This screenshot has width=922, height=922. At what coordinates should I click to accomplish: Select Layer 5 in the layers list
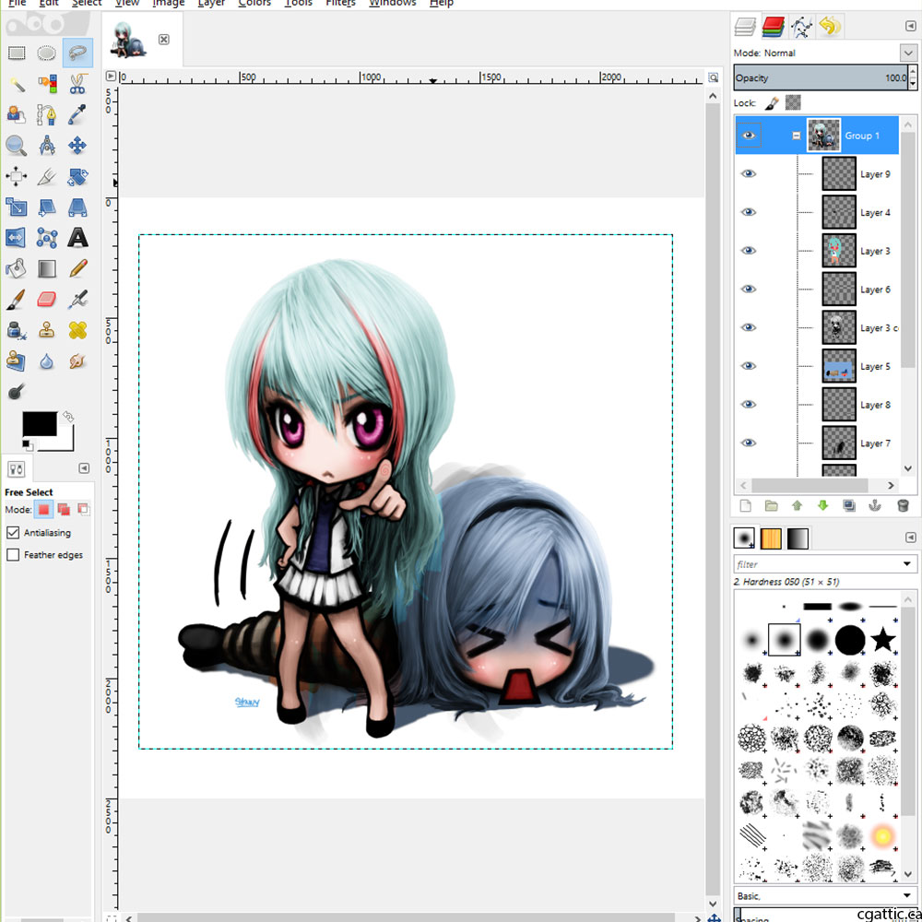pos(874,366)
